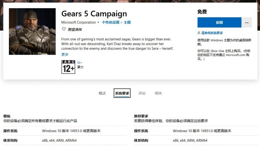Click the Gears 5 Campaign cover thumbnail
The height and width of the screenshot is (151, 260).
pyautogui.click(x=32, y=31)
